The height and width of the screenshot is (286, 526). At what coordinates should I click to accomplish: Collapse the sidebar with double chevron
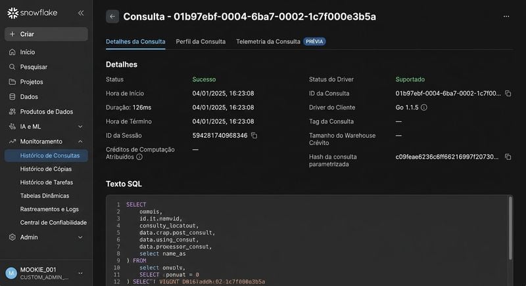pos(81,13)
